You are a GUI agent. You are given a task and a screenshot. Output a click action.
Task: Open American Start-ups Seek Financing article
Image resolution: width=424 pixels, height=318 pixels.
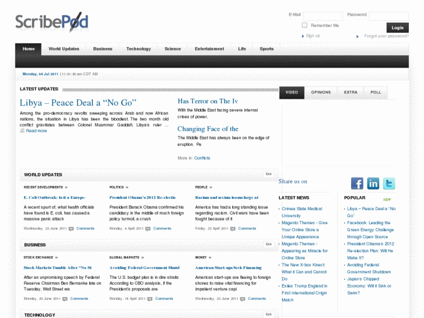coord(228,268)
